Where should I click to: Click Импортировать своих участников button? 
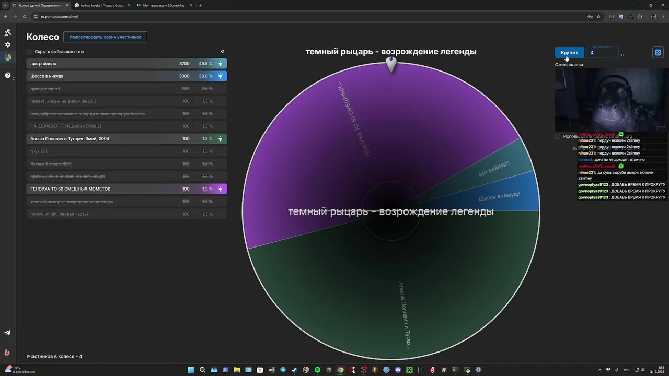(x=105, y=37)
